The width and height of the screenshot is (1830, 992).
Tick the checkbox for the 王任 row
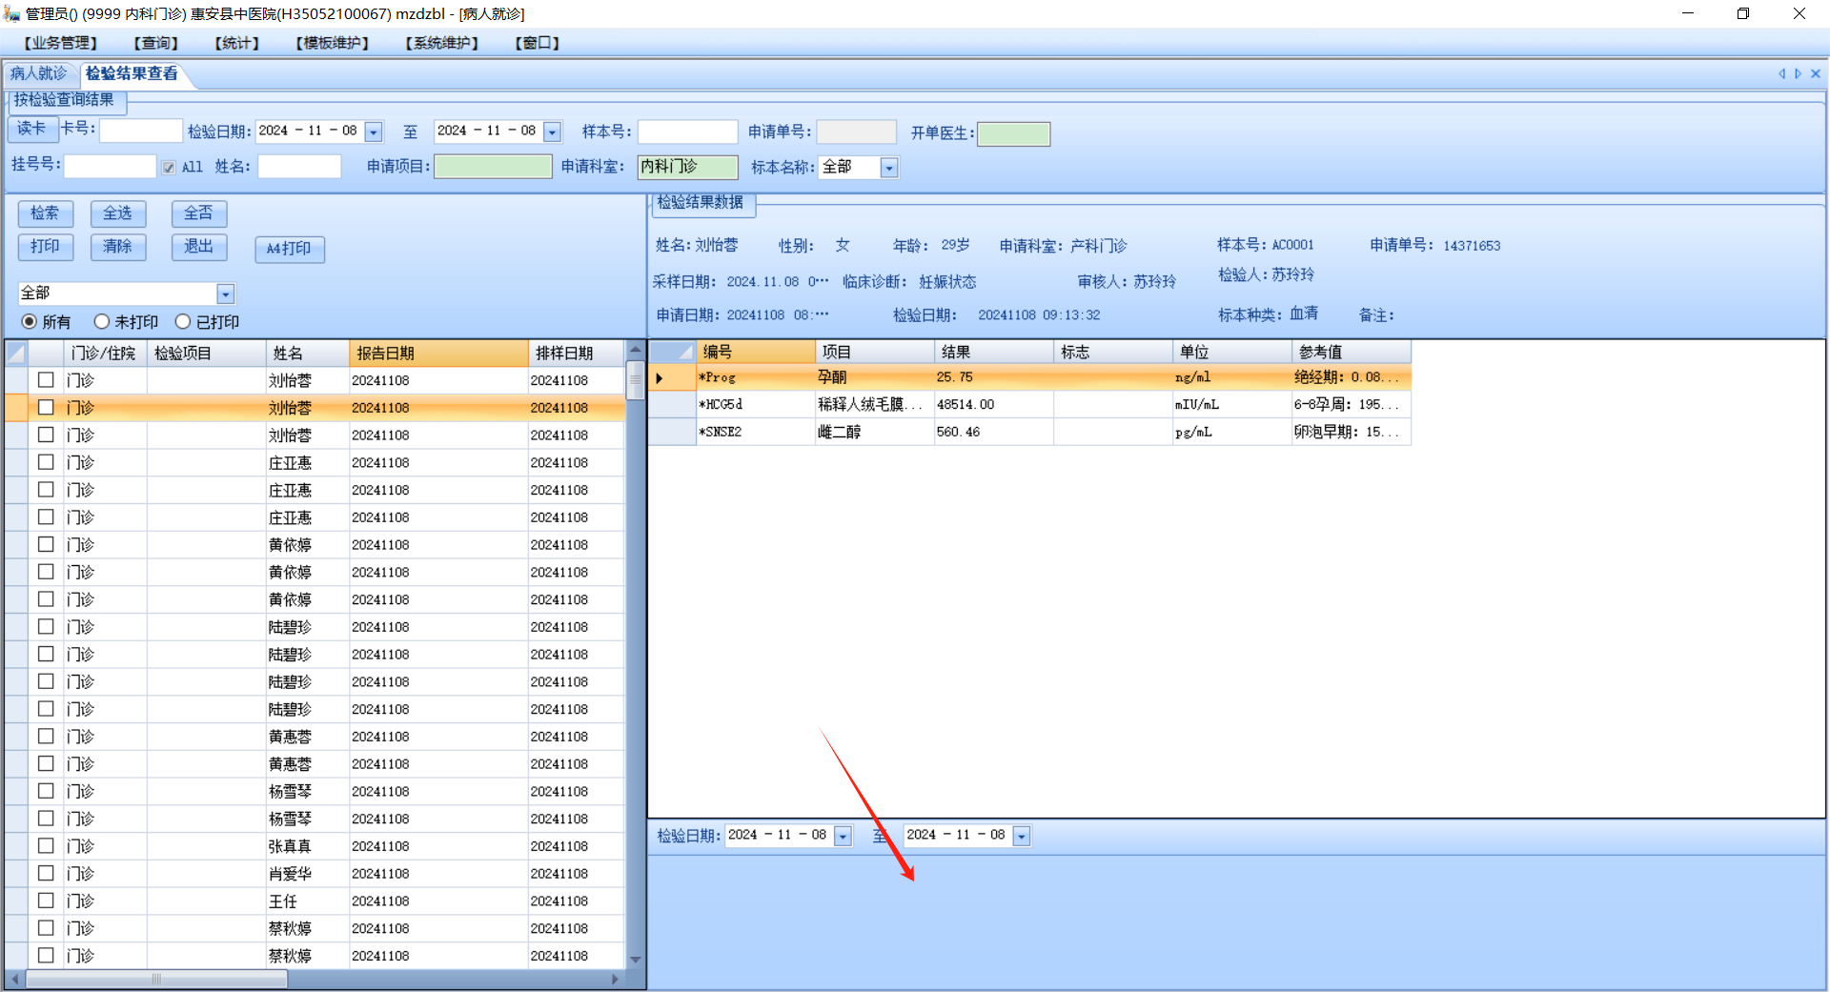point(46,901)
